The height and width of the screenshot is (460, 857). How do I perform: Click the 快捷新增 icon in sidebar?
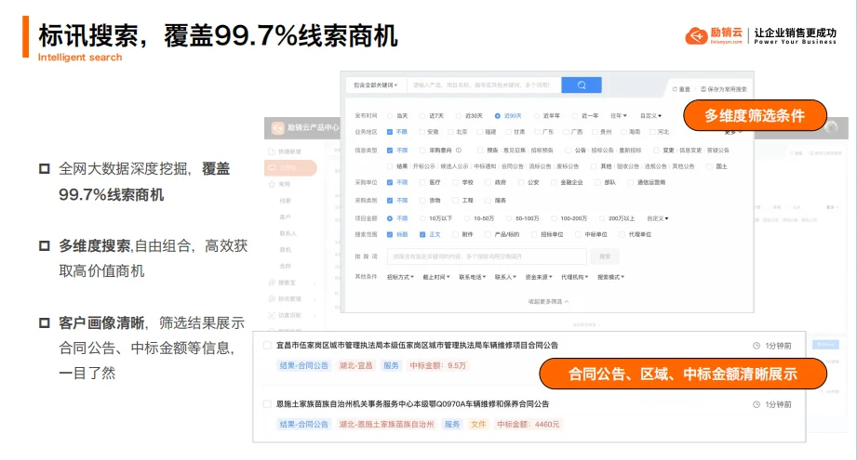(271, 151)
